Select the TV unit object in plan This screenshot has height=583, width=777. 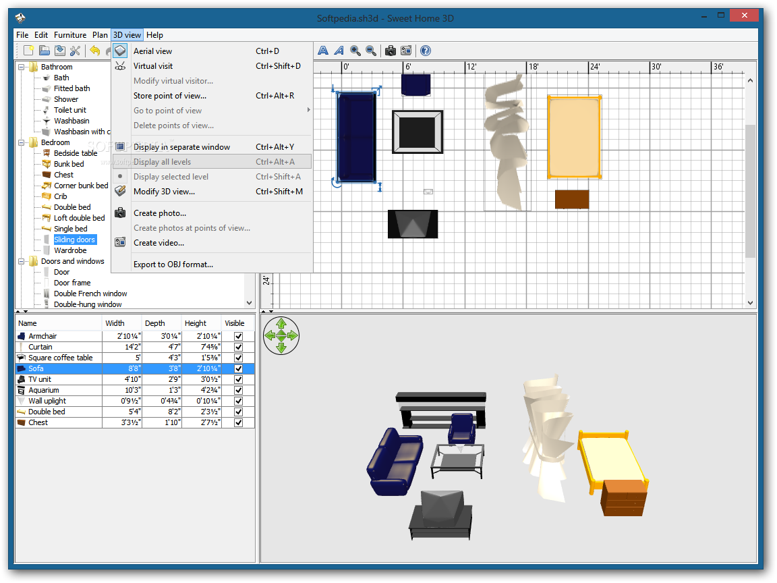point(412,224)
